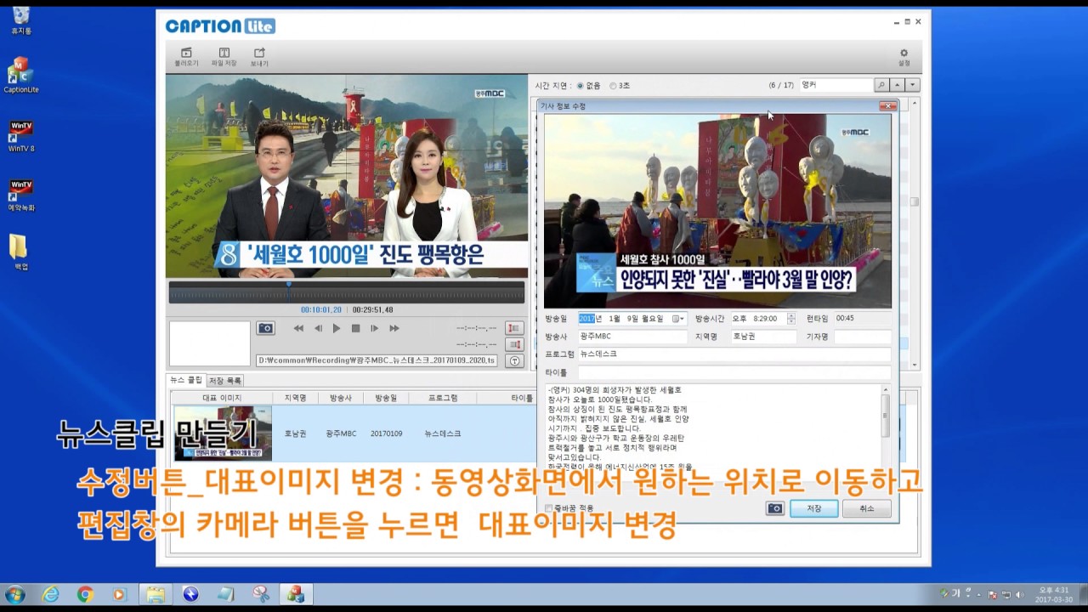Step forward one frame in the player
Viewport: 1088px width, 612px height.
374,328
